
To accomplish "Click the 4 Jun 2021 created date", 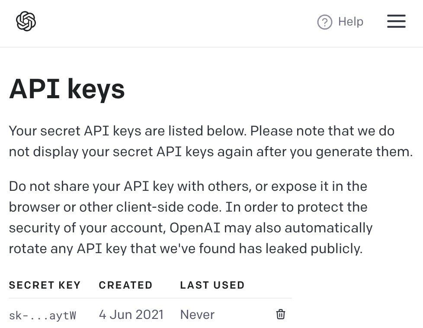I will [131, 315].
